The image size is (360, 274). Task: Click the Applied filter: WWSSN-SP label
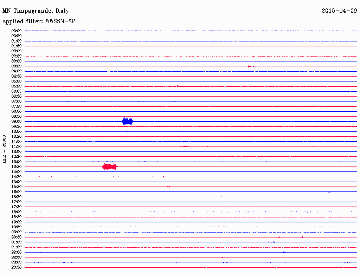tap(39, 21)
